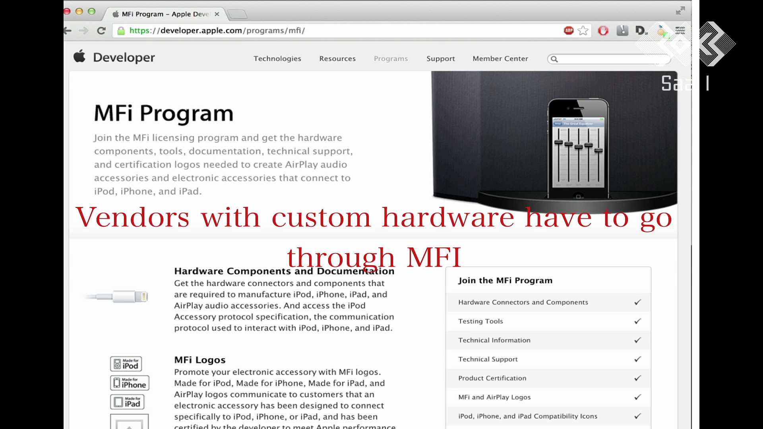Click the Hardware Connectors and Components row

pyautogui.click(x=548, y=302)
